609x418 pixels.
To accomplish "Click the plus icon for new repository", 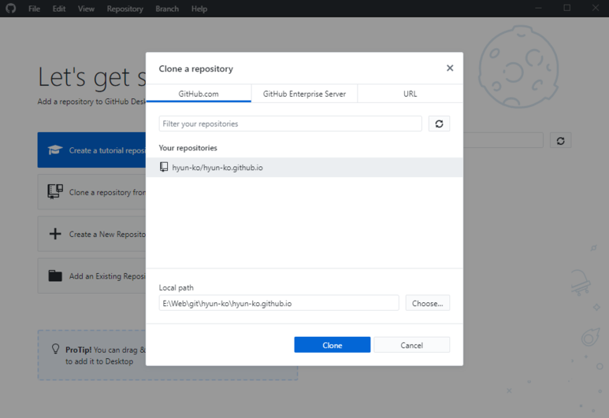I will [55, 234].
